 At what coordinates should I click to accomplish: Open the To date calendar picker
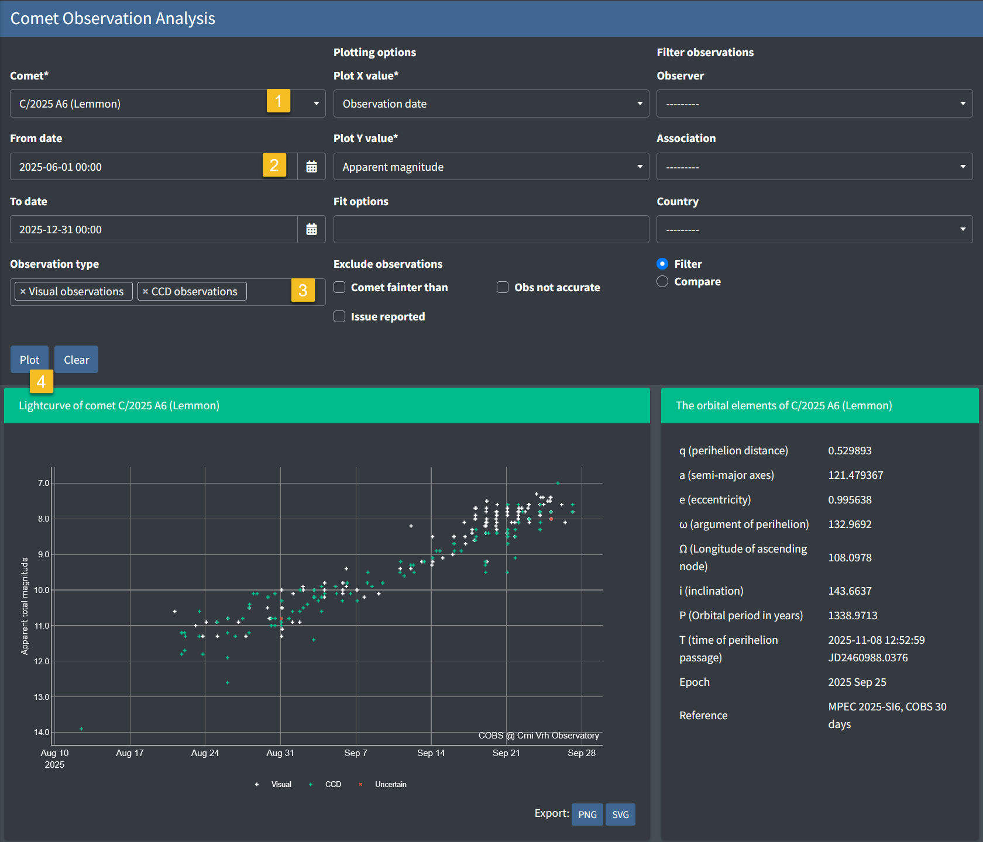311,229
